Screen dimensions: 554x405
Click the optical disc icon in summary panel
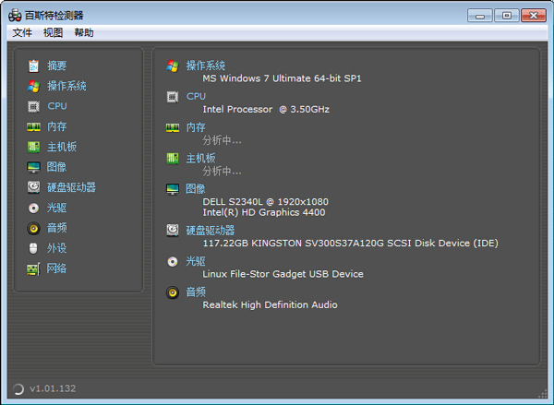click(173, 262)
